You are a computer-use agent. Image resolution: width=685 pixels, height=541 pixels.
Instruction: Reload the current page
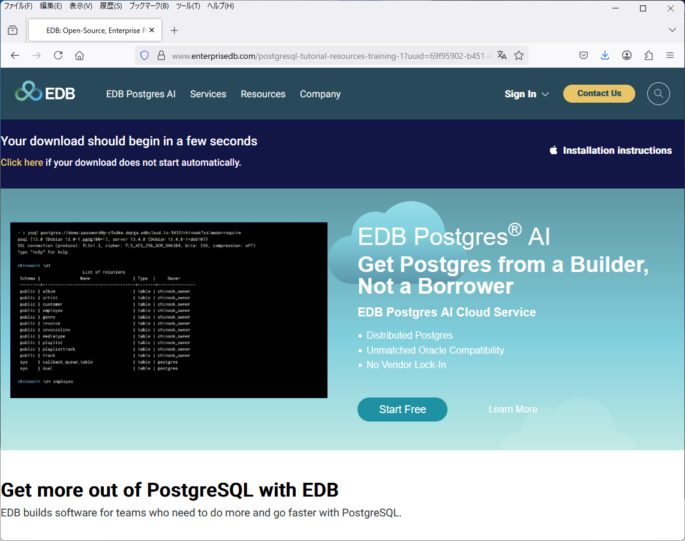58,56
